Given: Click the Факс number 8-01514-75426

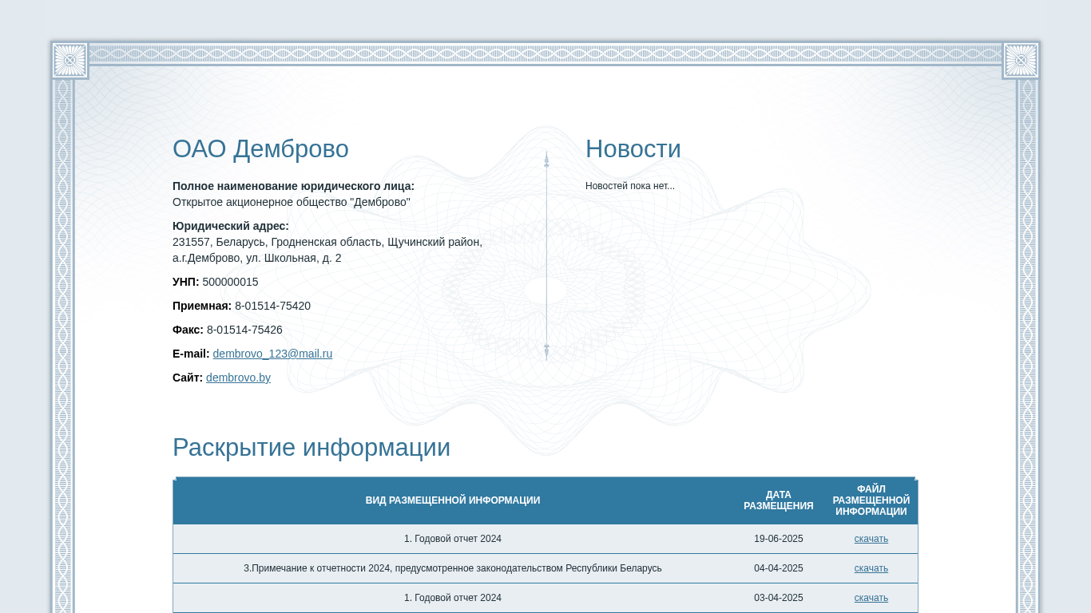Looking at the screenshot, I should [244, 330].
